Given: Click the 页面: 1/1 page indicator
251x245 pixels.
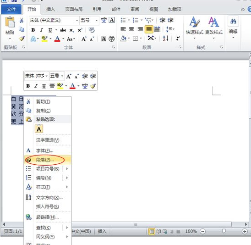Looking at the screenshot, I should click(x=13, y=231).
